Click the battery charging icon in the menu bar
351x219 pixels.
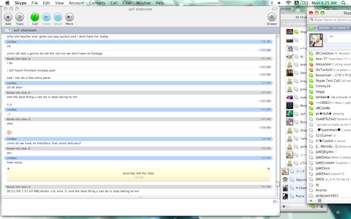point(305,3)
